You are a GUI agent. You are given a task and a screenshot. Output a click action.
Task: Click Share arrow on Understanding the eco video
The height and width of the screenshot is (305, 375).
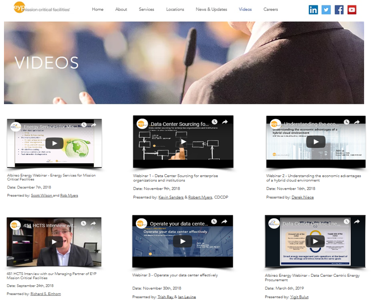(357, 122)
